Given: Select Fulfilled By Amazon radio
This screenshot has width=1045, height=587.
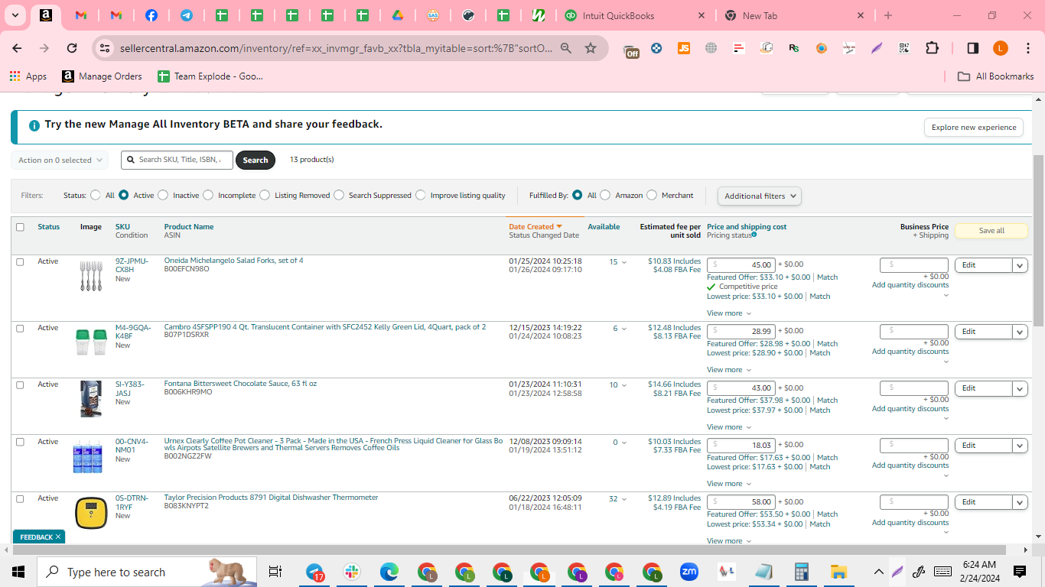Looking at the screenshot, I should click(x=605, y=195).
